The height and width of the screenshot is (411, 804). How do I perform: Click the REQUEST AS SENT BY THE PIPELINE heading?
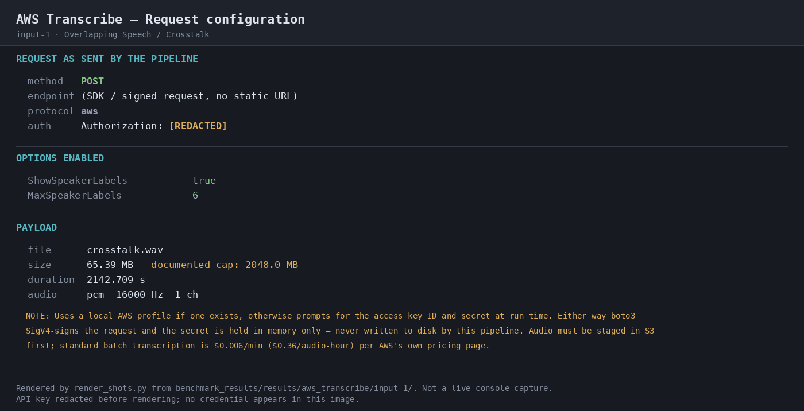pyautogui.click(x=107, y=59)
